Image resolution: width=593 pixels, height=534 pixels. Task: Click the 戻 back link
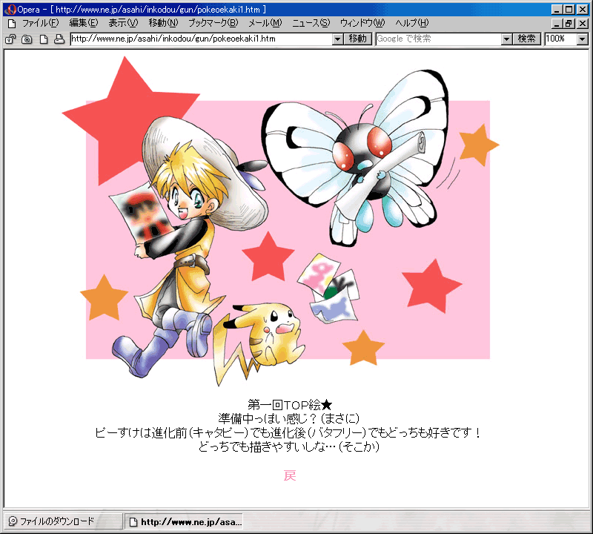(290, 475)
